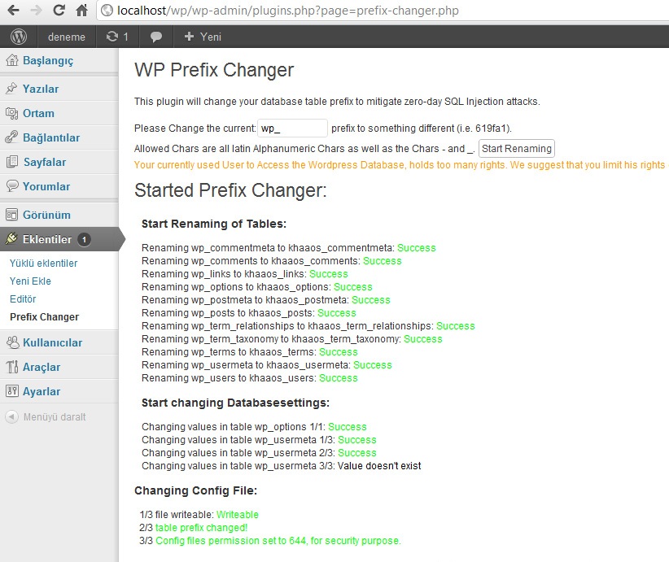Click the Eklentiler update count badge
The image size is (669, 562).
click(84, 240)
